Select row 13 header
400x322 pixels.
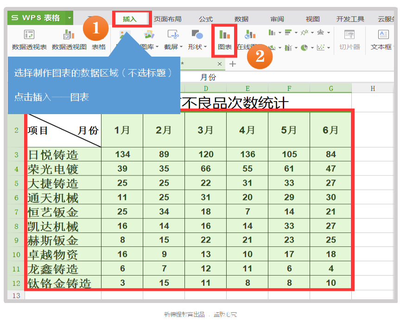[x=16, y=295]
